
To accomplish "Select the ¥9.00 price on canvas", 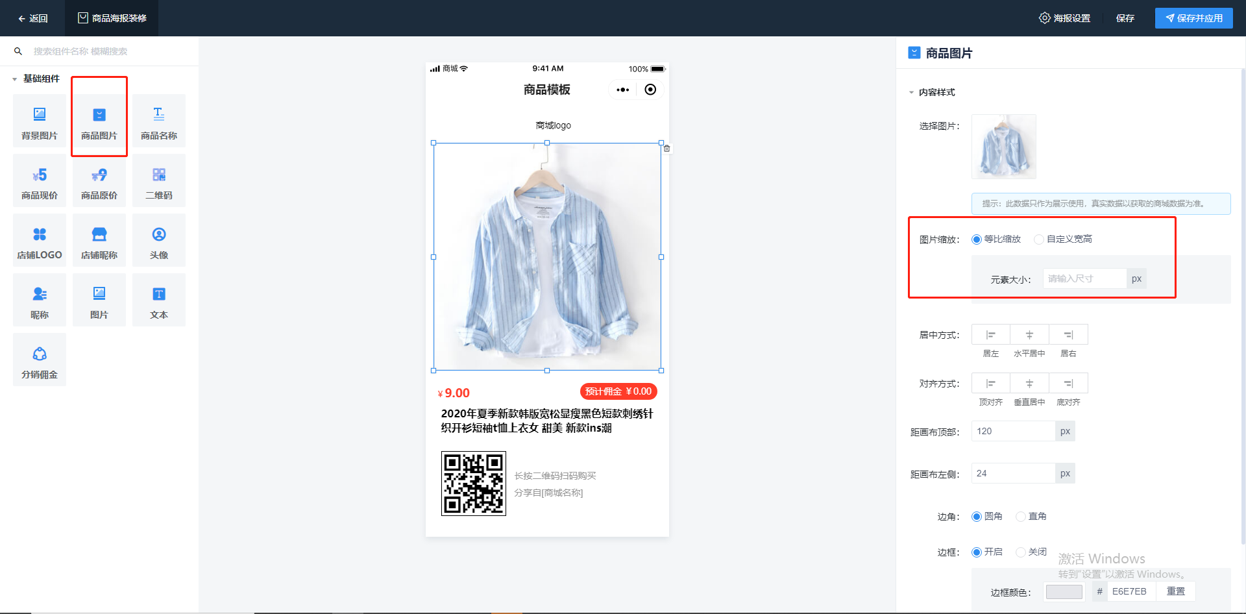I will [x=454, y=393].
